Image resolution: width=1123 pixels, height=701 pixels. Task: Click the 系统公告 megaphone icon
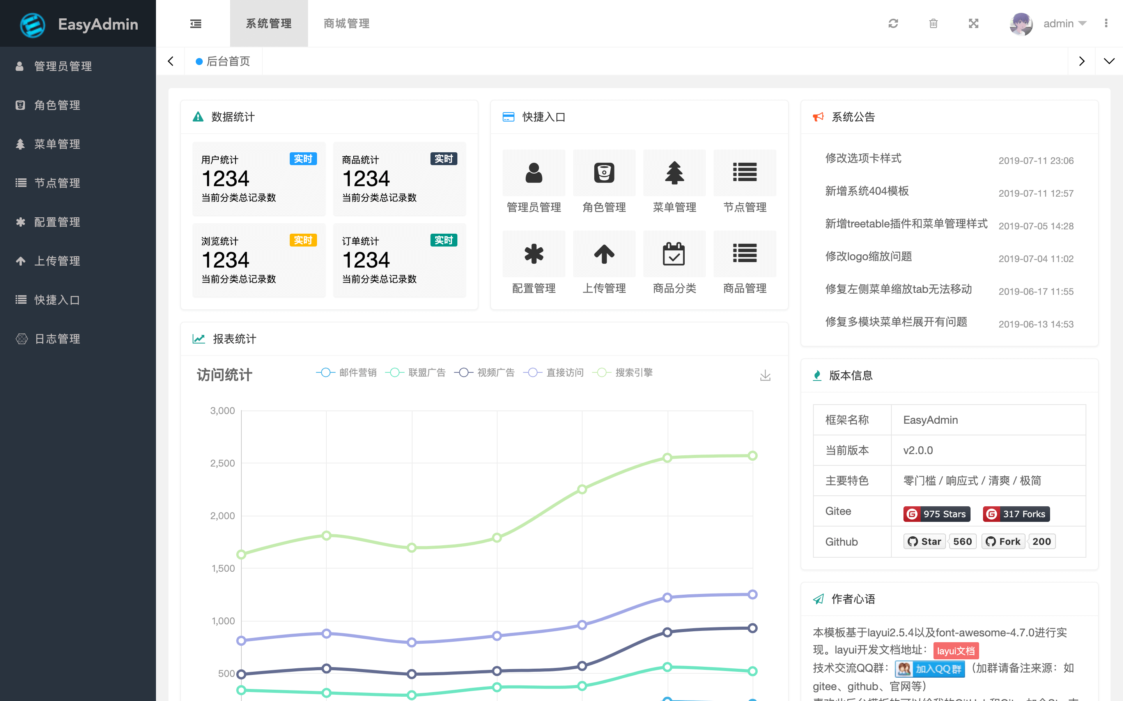click(818, 117)
